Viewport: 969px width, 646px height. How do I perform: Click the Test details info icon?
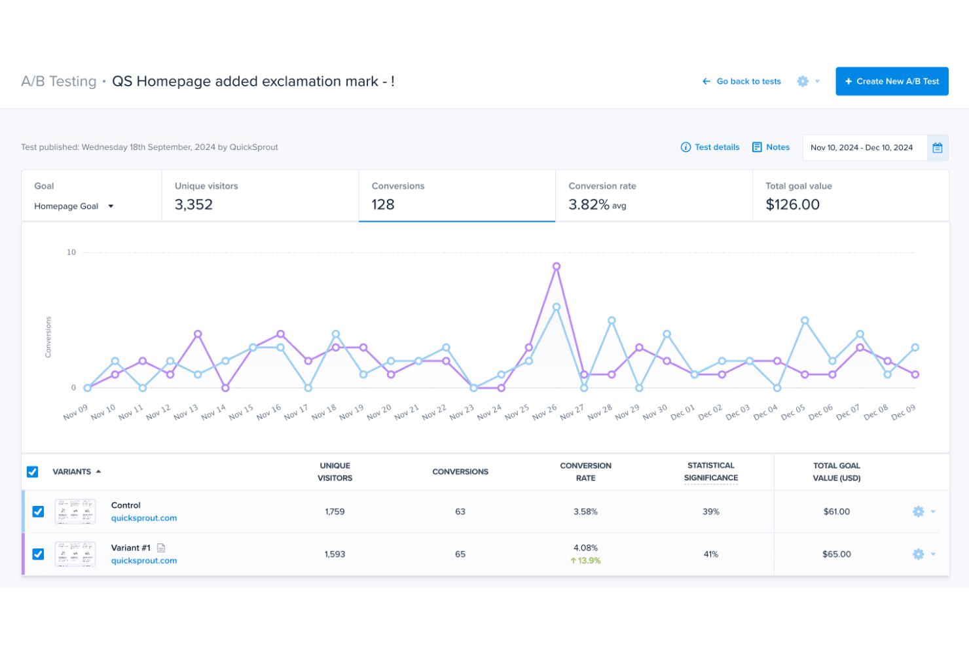pyautogui.click(x=686, y=147)
